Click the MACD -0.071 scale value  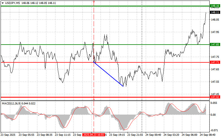[x=214, y=130]
